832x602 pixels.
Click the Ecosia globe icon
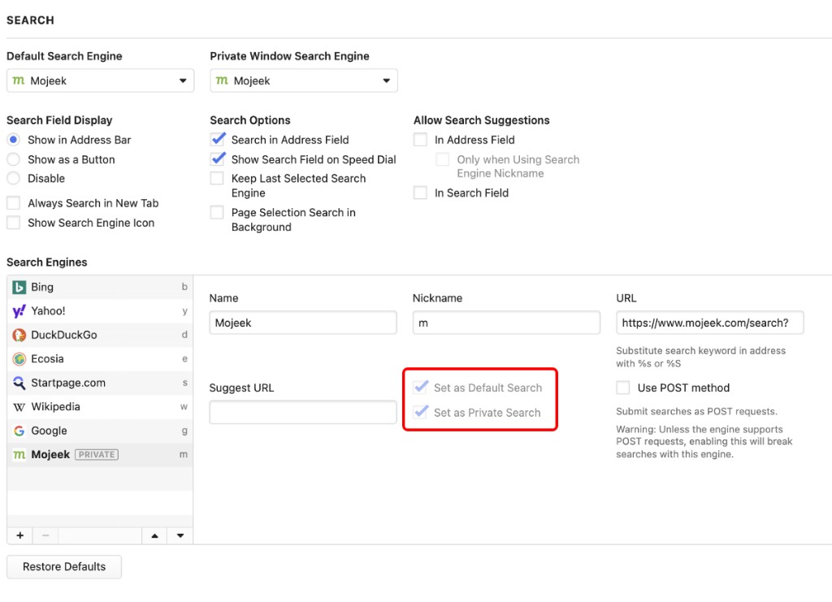pyautogui.click(x=19, y=359)
